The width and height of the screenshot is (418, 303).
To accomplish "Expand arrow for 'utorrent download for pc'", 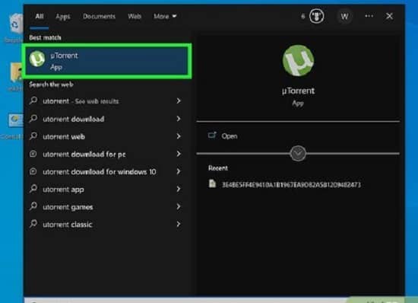I will (179, 154).
